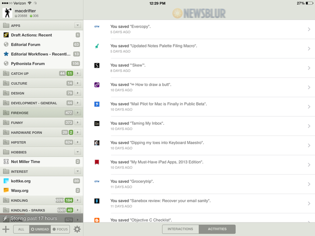Viewport: 315px width, 236px height.
Task: Collapse the APPS folder arrow
Action: 78,25
